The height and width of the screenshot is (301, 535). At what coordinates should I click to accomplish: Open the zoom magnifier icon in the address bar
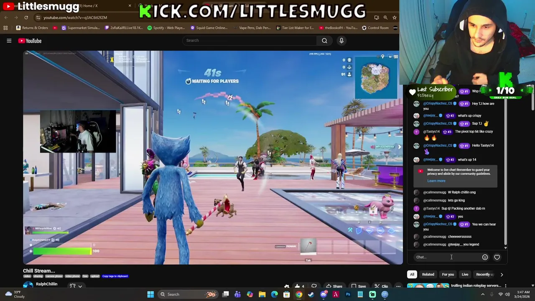(385, 18)
